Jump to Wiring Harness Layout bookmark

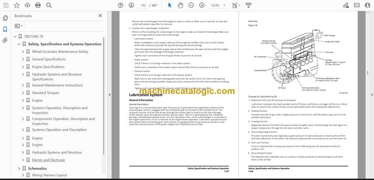[x=49, y=175]
